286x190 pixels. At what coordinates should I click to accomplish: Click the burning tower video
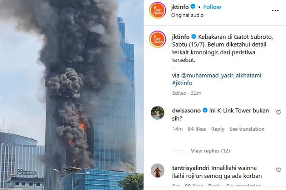[x=71, y=95]
